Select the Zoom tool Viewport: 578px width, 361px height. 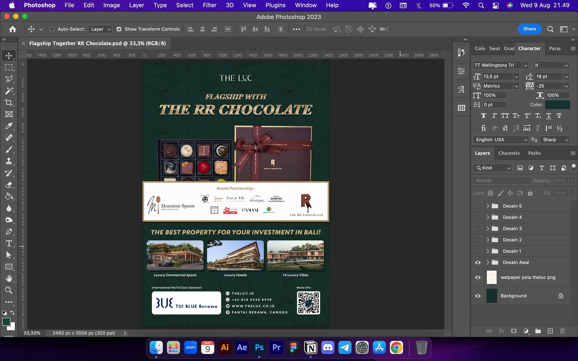click(9, 290)
